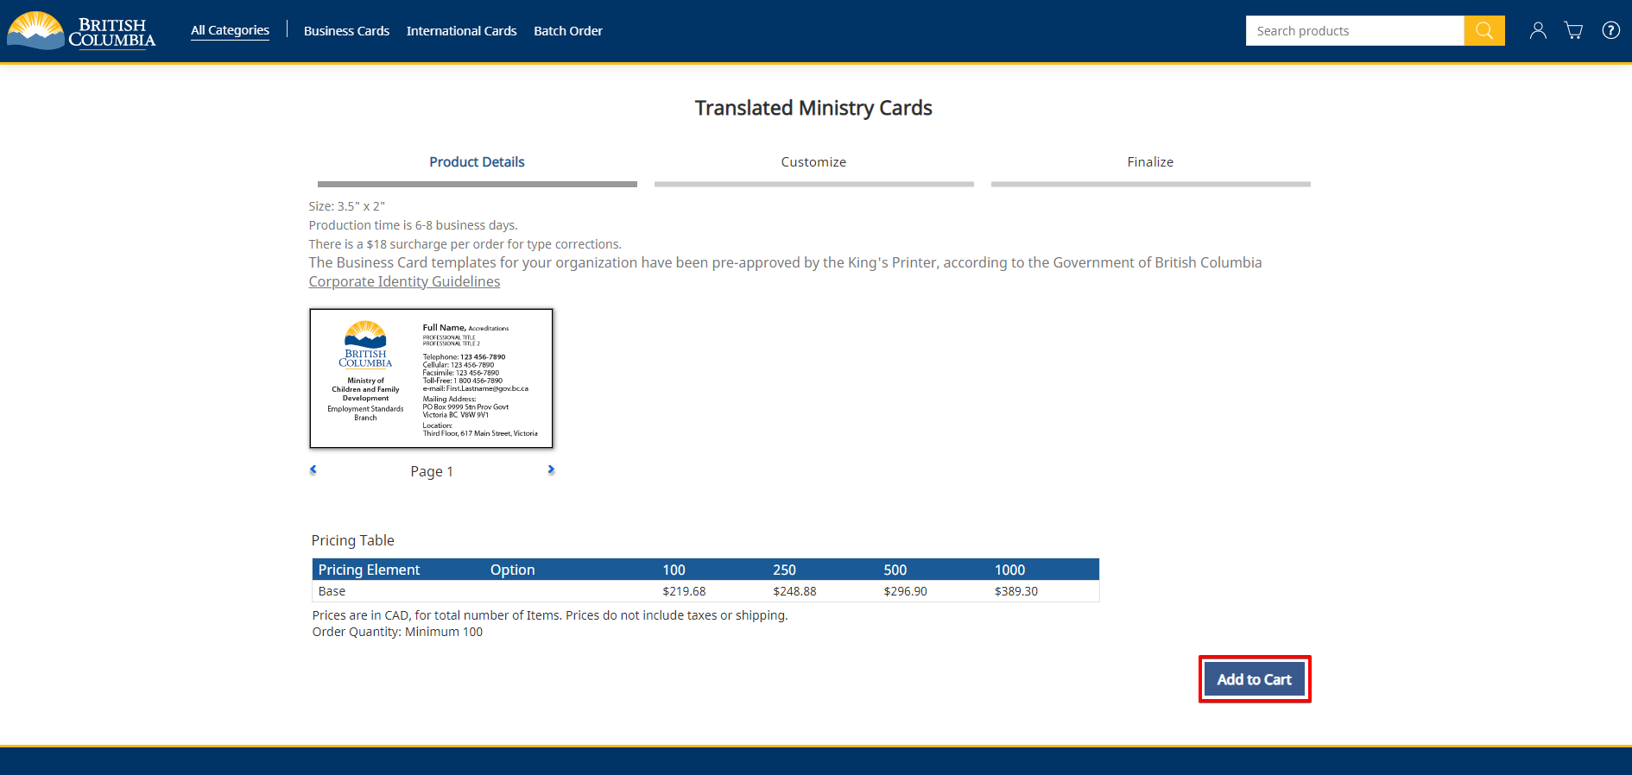Click the Translated Ministry Cards heading

pyautogui.click(x=813, y=108)
